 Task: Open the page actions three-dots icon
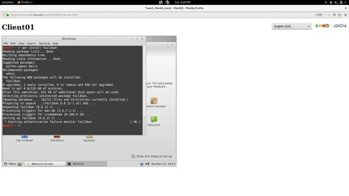[x=329, y=15]
